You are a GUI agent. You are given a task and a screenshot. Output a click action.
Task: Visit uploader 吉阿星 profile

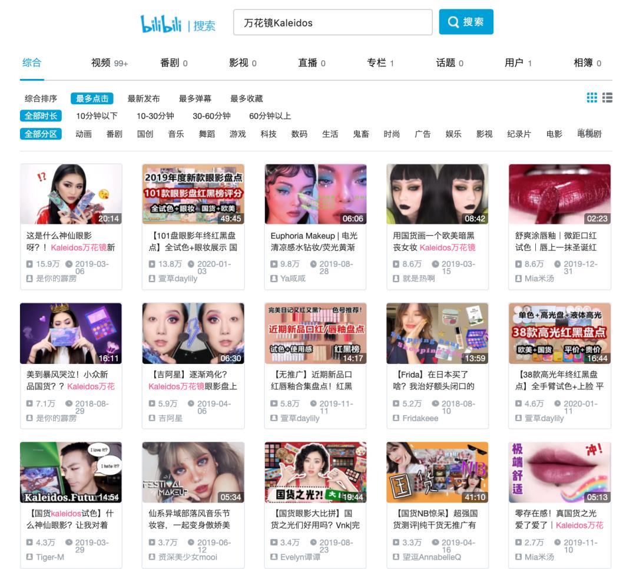click(x=170, y=418)
